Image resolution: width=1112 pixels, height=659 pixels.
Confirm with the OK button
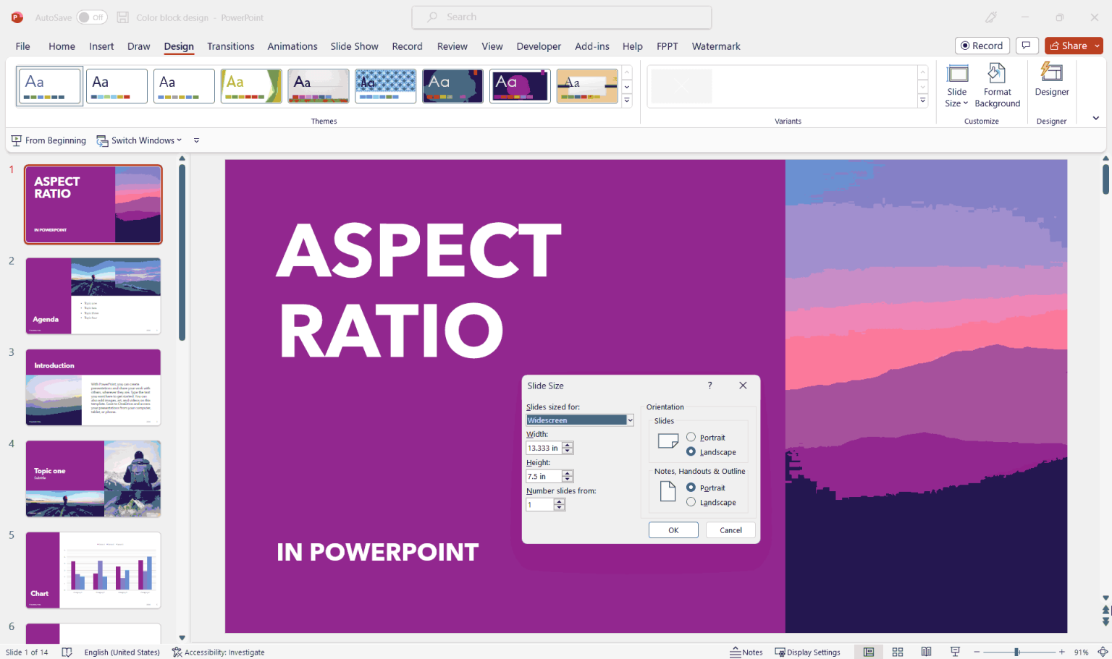point(673,530)
